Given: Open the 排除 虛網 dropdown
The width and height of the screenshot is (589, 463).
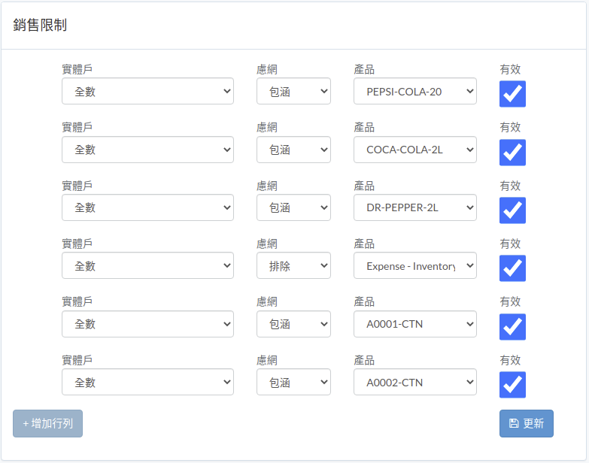Looking at the screenshot, I should (294, 265).
